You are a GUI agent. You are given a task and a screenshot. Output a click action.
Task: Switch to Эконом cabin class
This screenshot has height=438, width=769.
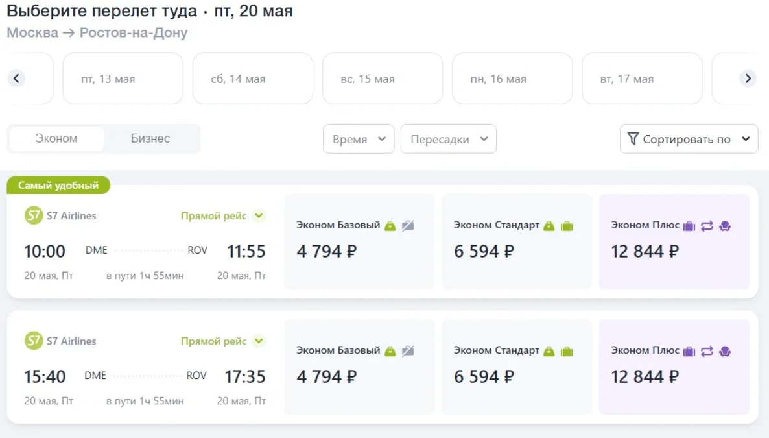pyautogui.click(x=56, y=139)
